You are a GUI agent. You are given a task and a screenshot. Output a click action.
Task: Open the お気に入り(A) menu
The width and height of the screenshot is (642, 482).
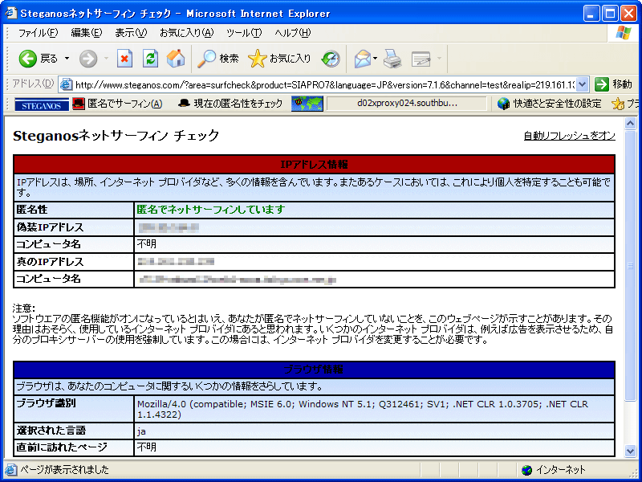(186, 33)
